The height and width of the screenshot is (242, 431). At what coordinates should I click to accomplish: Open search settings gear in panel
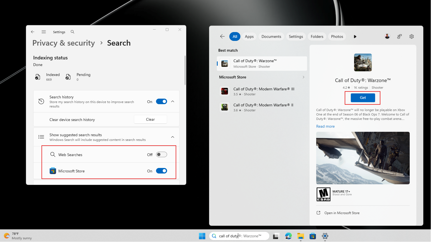pyautogui.click(x=412, y=36)
